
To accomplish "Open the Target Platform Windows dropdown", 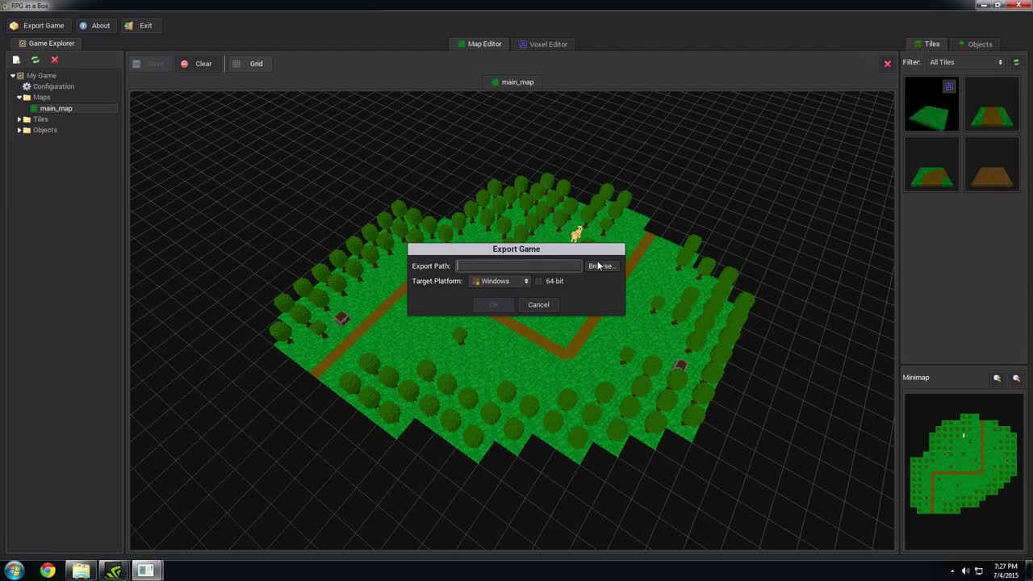I will pyautogui.click(x=500, y=281).
